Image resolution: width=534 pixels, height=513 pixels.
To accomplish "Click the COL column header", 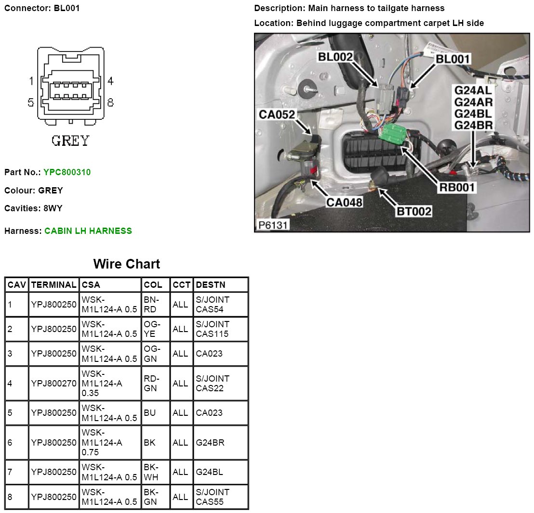I will tap(156, 285).
